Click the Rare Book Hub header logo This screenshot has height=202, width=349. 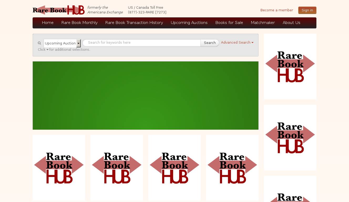(x=59, y=10)
